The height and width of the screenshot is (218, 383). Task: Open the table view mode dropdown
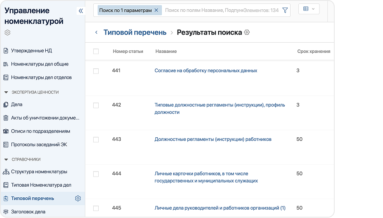click(309, 9)
